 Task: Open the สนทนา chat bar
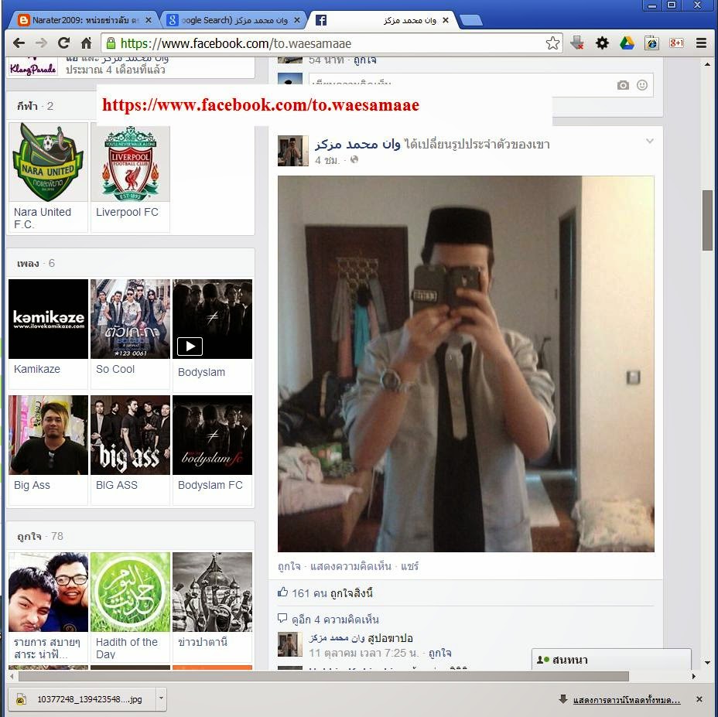click(611, 660)
